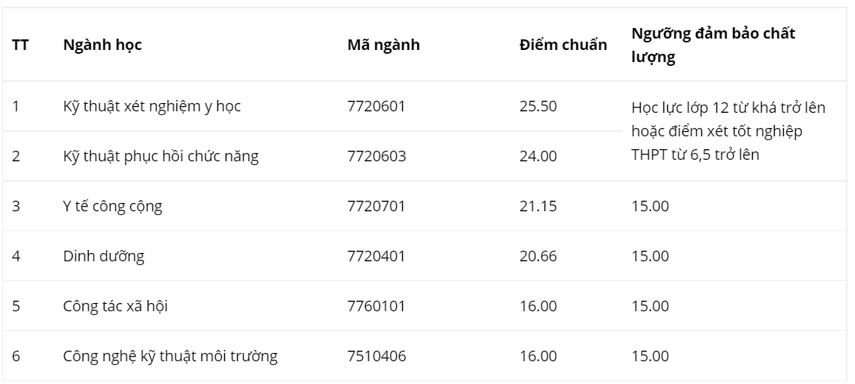
Task: Click the 21.15 benchmark score
Action: pyautogui.click(x=538, y=206)
